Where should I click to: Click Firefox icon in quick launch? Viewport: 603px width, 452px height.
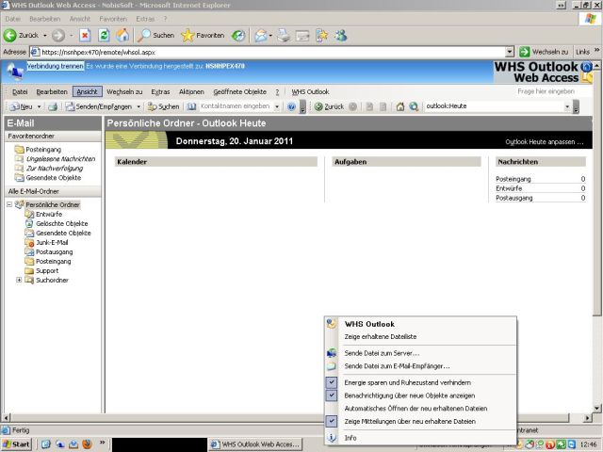point(88,444)
